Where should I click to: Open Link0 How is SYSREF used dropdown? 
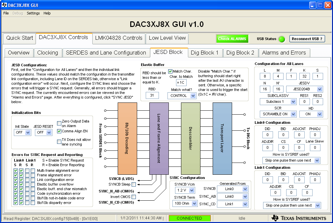click(x=291, y=160)
